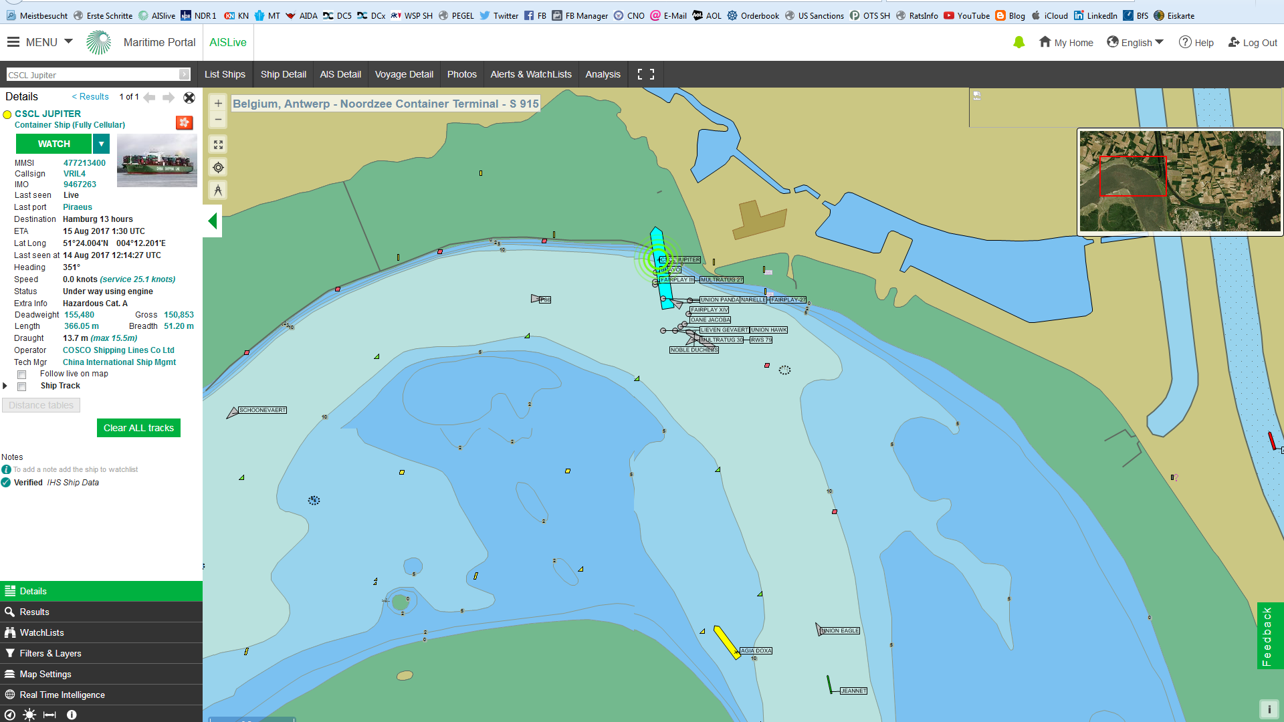Zoom out on the map
1284x722 pixels.
(x=218, y=120)
